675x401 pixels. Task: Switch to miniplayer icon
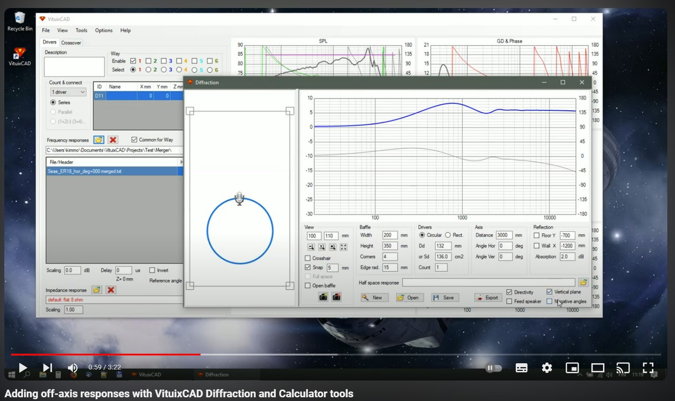point(572,368)
